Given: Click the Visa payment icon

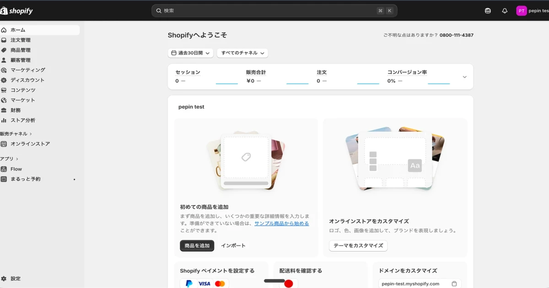Looking at the screenshot, I should [205, 283].
